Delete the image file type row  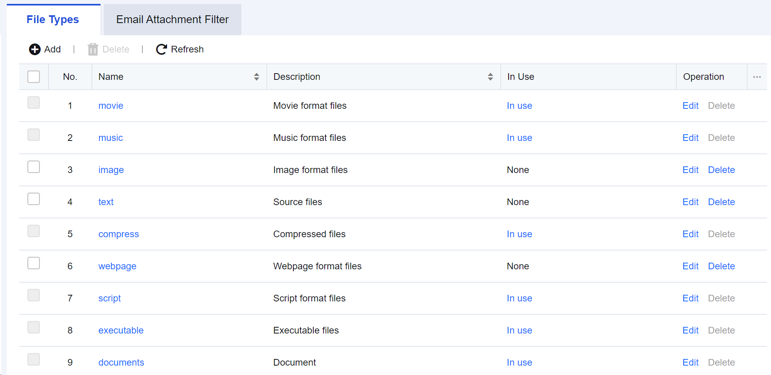[721, 170]
